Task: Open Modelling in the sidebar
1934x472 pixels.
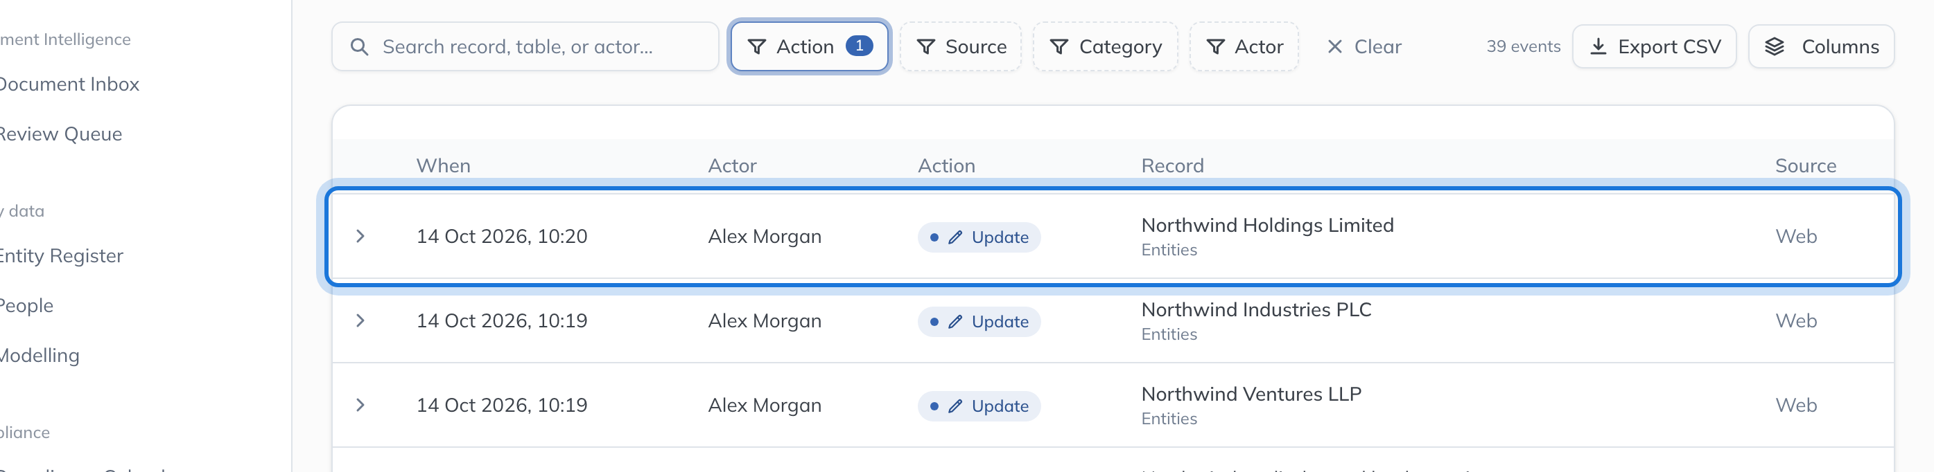Action: click(x=39, y=355)
